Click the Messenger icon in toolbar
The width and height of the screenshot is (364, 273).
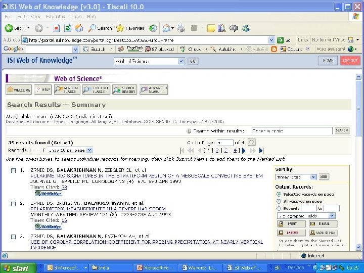point(245,28)
